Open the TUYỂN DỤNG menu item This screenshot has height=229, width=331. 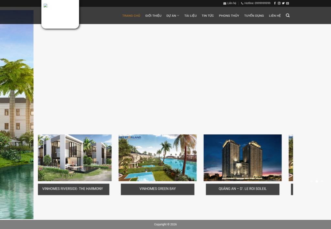[254, 15]
